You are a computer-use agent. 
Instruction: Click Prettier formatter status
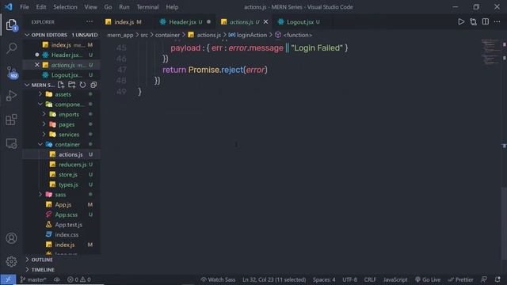tap(460, 279)
